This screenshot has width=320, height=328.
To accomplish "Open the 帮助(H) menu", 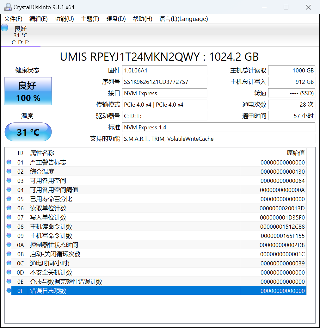I will click(x=142, y=19).
